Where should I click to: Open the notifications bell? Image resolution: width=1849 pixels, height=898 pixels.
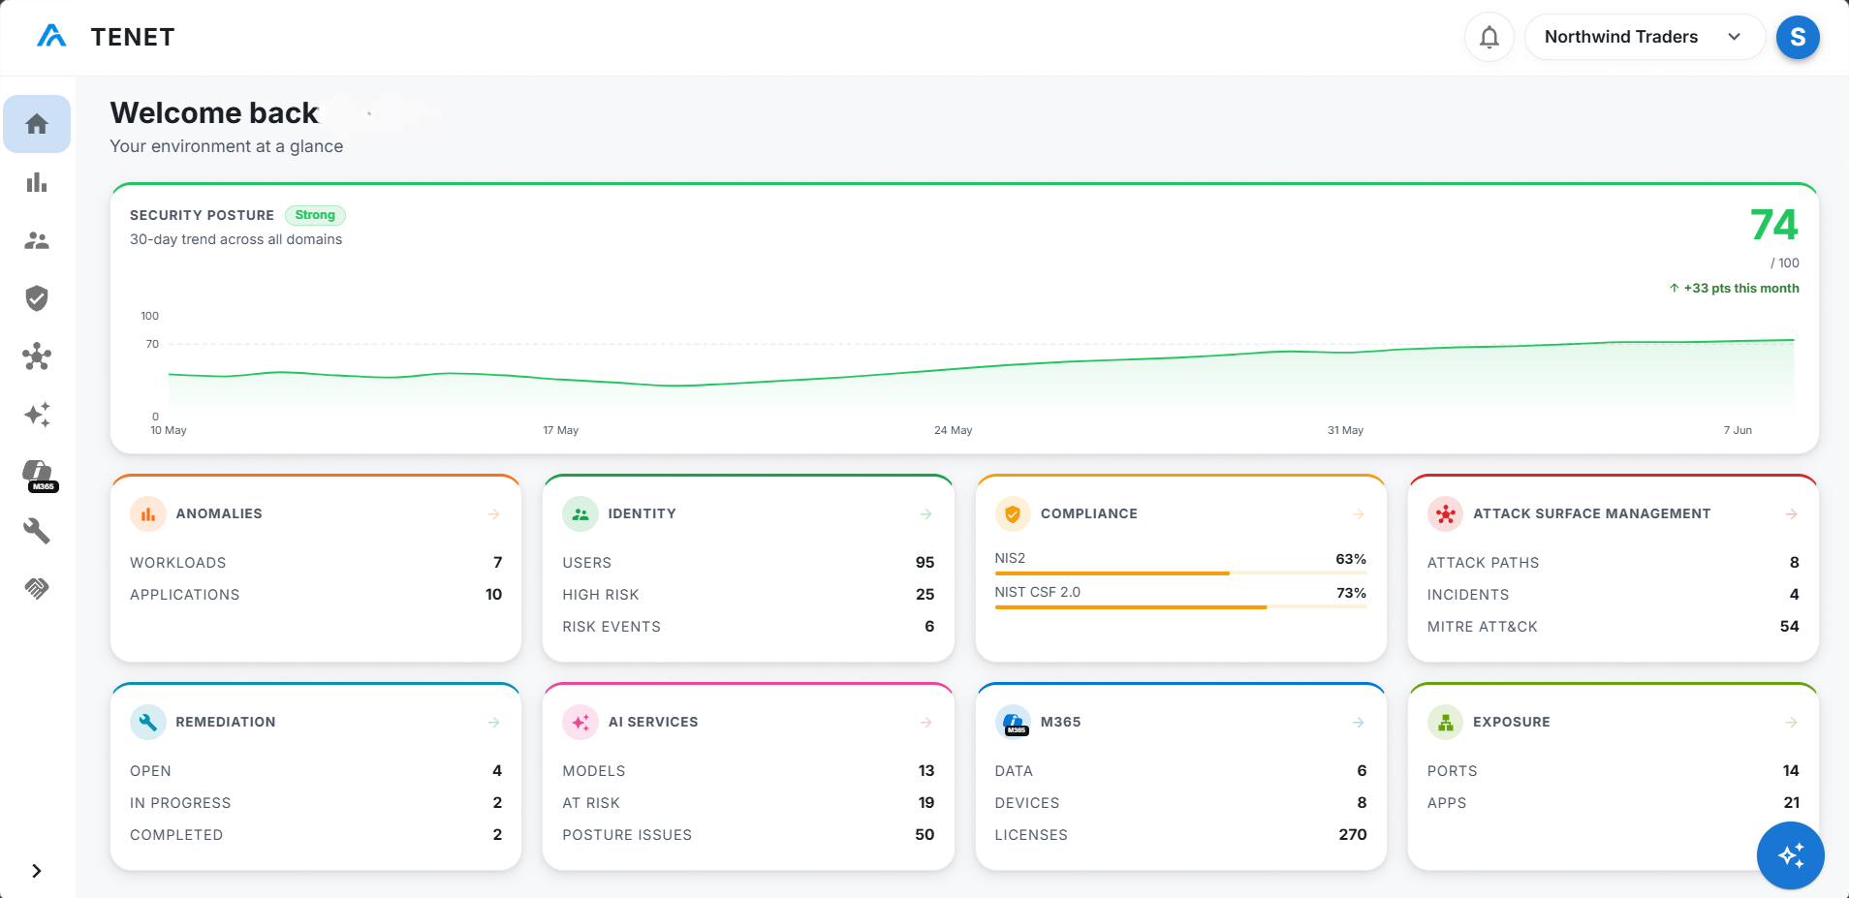coord(1489,37)
